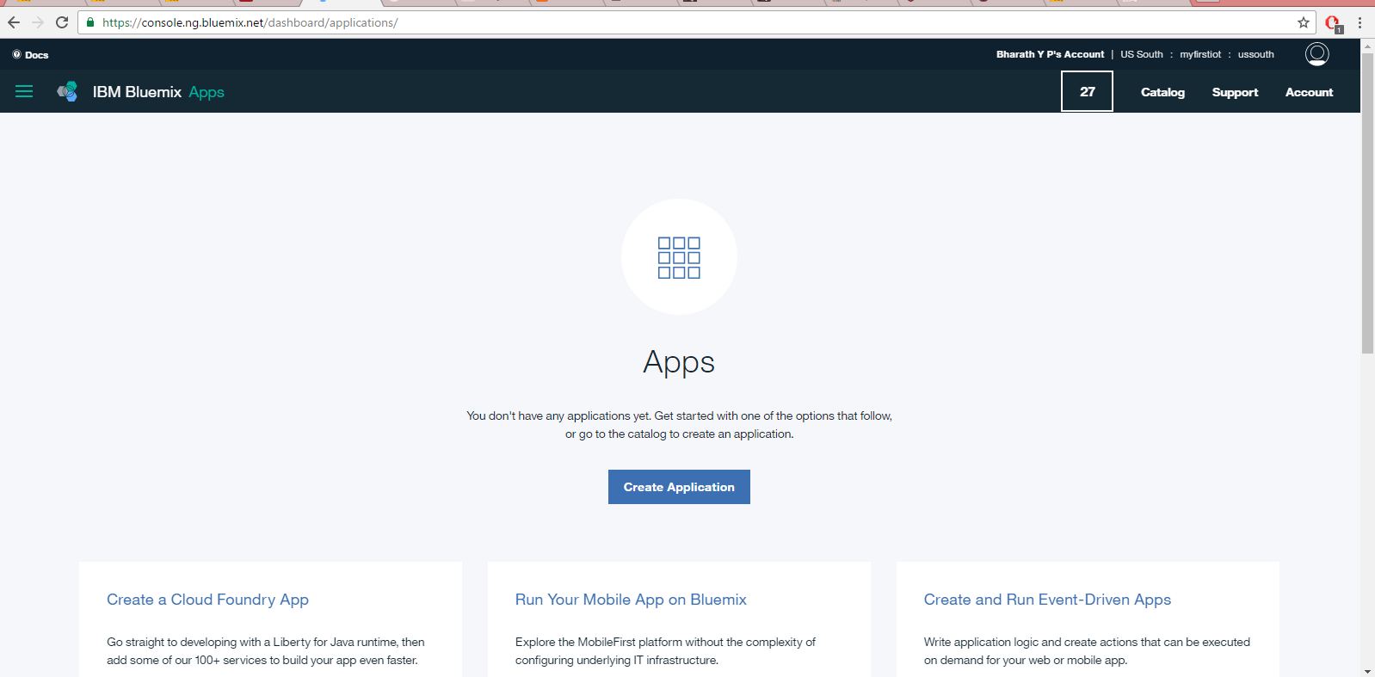Click the Create Application button
The image size is (1375, 677).
pyautogui.click(x=679, y=487)
